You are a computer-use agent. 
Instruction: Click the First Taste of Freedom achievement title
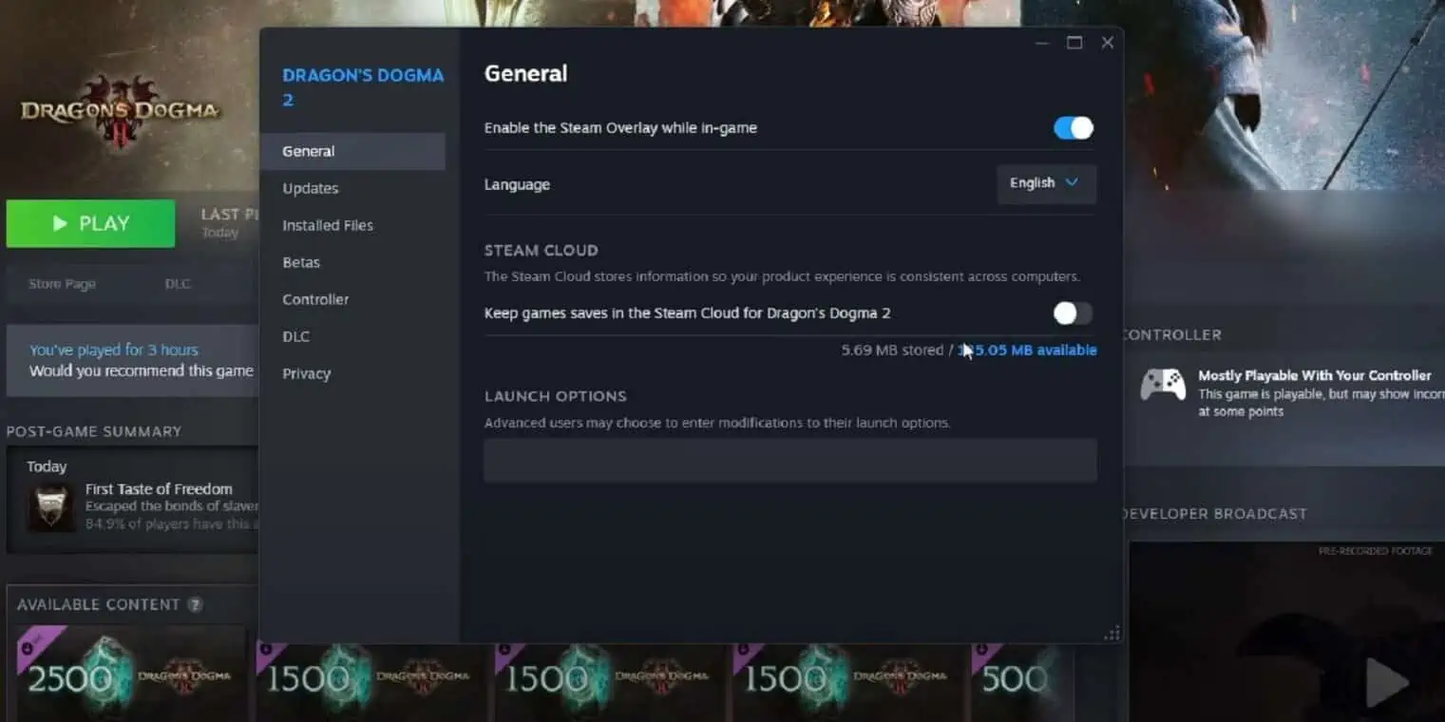pos(159,488)
